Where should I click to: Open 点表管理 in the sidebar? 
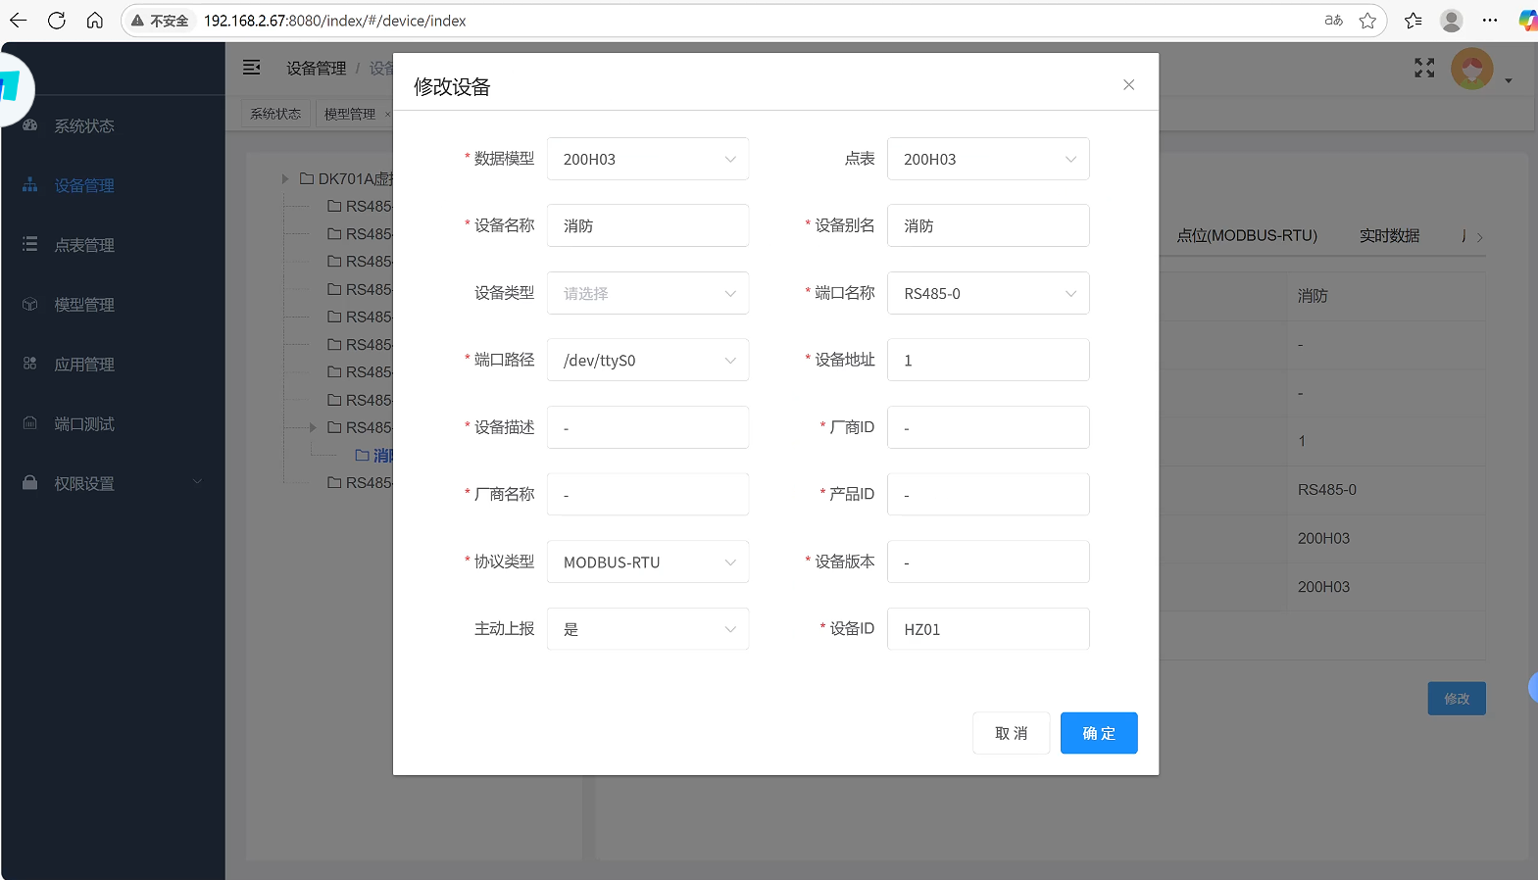pos(84,245)
